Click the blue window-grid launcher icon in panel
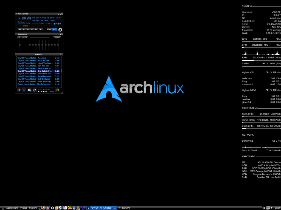 [x=83, y=208]
